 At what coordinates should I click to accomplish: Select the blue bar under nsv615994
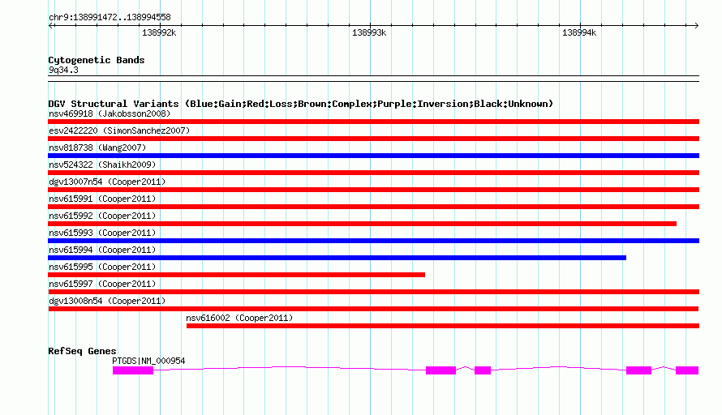[337, 258]
